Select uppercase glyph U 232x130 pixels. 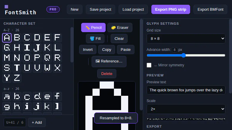coord(27,68)
